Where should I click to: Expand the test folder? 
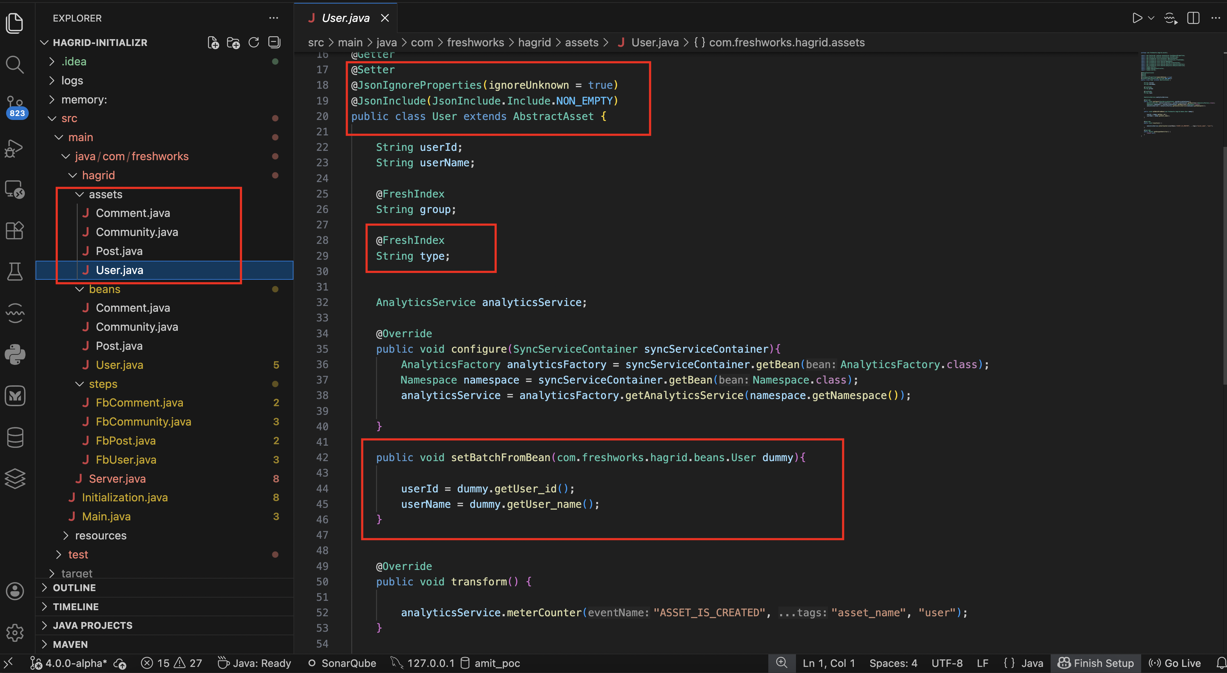coord(165,554)
